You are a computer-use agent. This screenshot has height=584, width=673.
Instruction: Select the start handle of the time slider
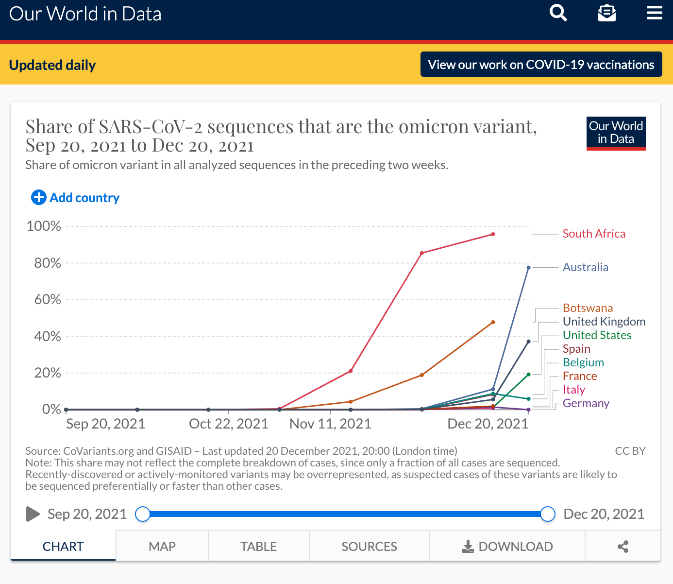pyautogui.click(x=143, y=514)
